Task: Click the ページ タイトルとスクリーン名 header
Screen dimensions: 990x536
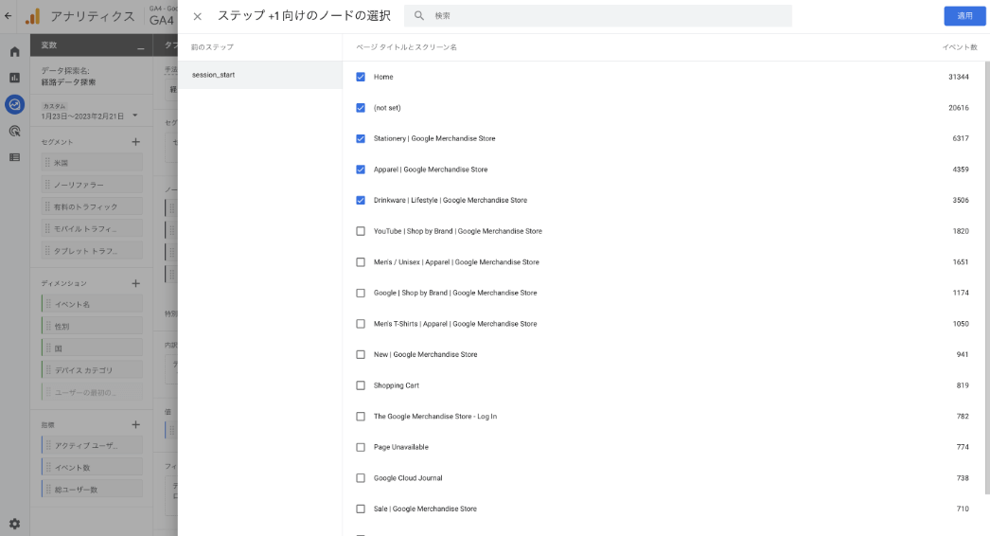Action: point(406,47)
